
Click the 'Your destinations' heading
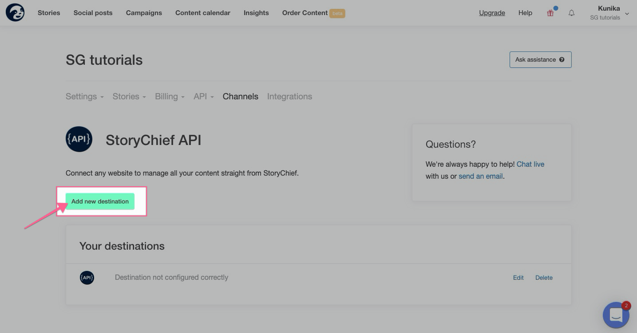point(122,246)
